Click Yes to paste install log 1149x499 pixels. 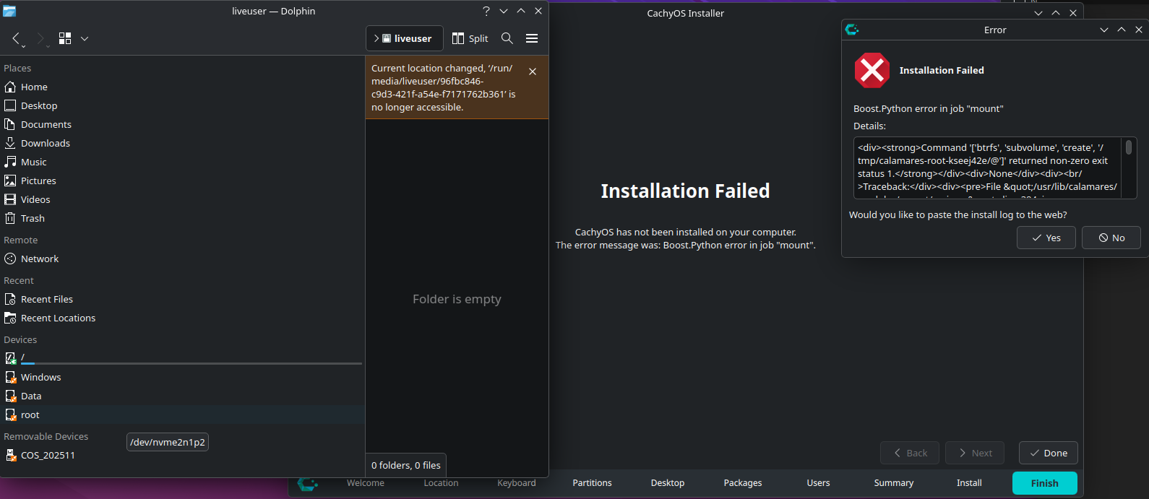point(1046,238)
